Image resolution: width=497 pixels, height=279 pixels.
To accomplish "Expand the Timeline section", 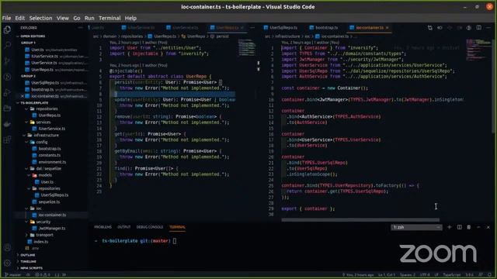I will point(28,262).
